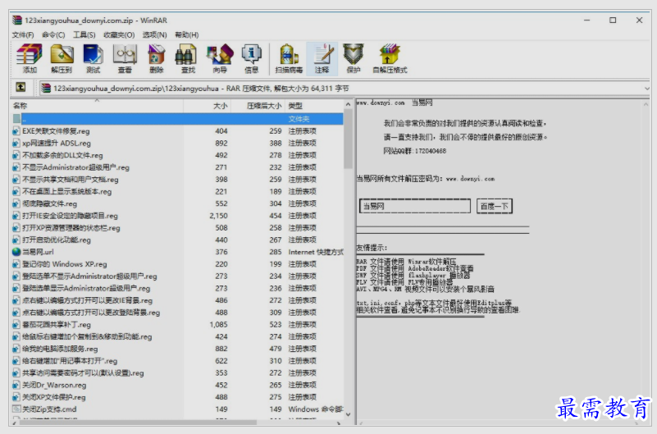Click the file list scroll-up arrow
The width and height of the screenshot is (657, 434).
pos(348,104)
